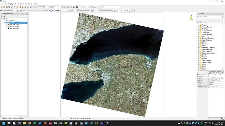Choose the Pan hand tool
Screen dimensions: 225x126
[20, 7]
